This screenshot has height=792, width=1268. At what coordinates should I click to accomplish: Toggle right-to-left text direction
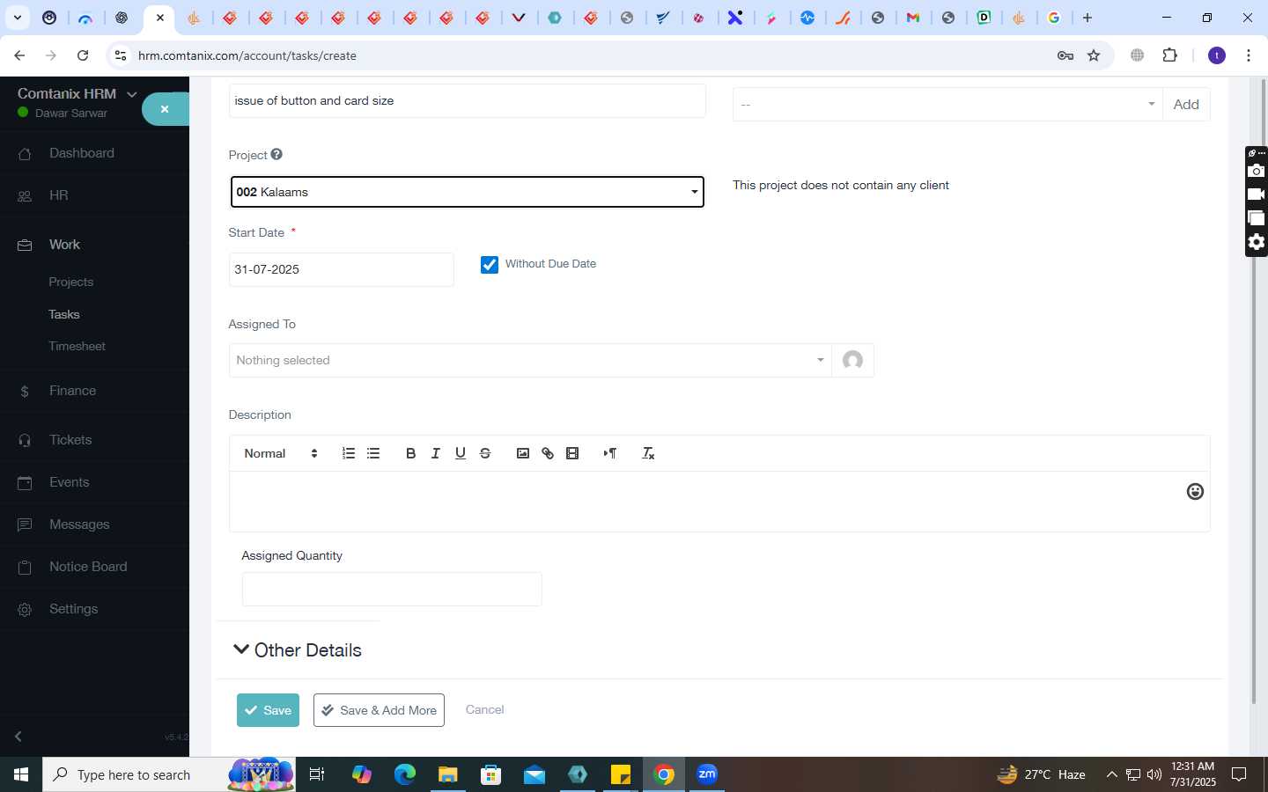[x=609, y=453]
